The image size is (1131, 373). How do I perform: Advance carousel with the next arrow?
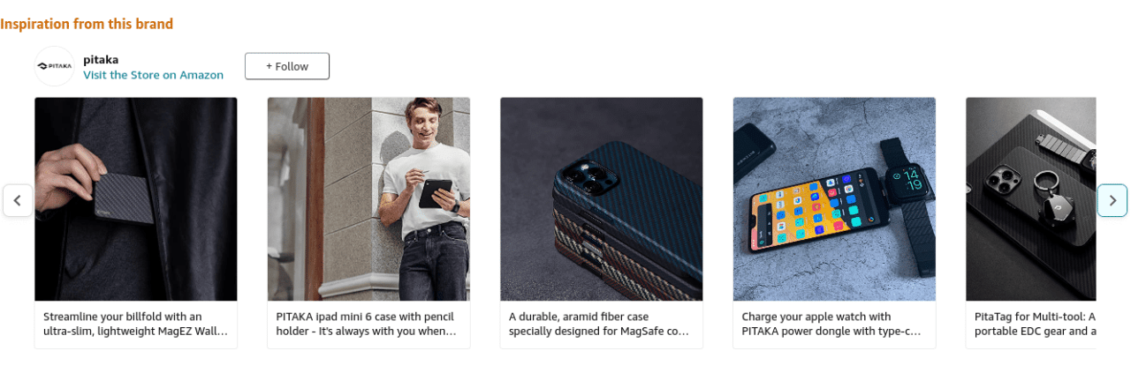tap(1112, 200)
